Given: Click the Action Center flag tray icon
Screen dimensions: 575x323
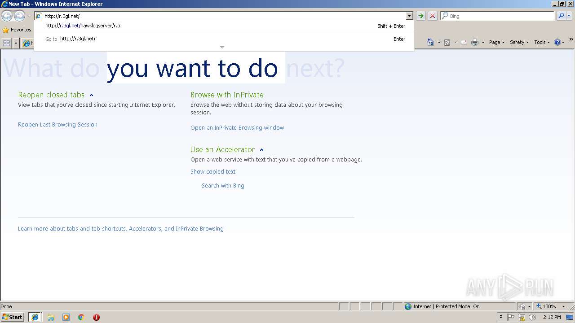Looking at the screenshot, I should coord(511,317).
